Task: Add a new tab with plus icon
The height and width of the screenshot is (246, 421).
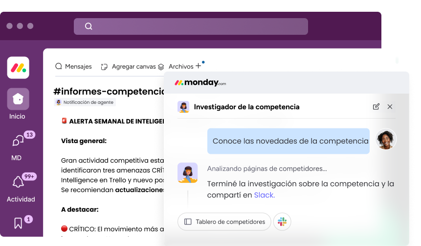Action: (199, 66)
